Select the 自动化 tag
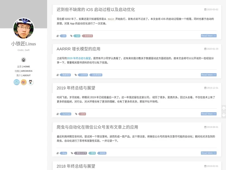Screen dimensions: 226x170 (102, 153)
